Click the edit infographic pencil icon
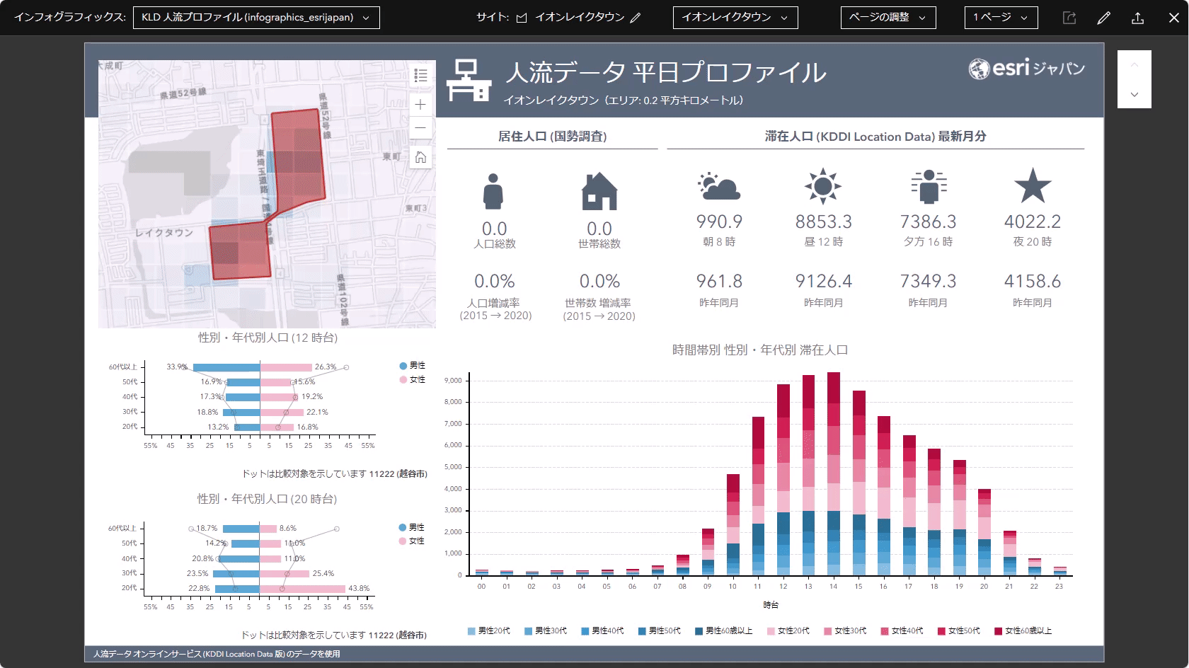1189x668 pixels. (x=1103, y=18)
